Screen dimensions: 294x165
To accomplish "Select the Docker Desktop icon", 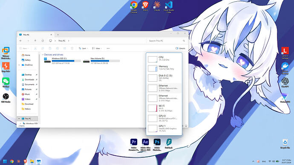I will (285, 68).
